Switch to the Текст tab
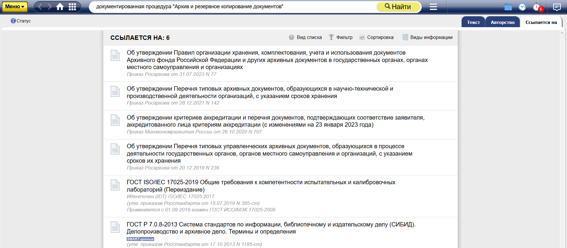The width and height of the screenshot is (567, 248). coord(473,22)
